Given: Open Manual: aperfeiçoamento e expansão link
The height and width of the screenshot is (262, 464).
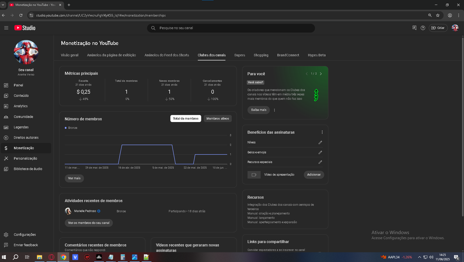Looking at the screenshot, I should pyautogui.click(x=272, y=222).
